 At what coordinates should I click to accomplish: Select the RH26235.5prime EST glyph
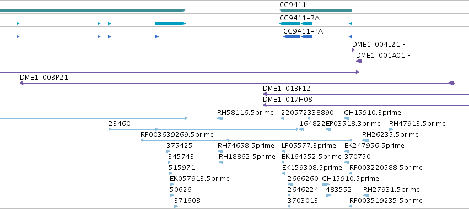(x=365, y=140)
